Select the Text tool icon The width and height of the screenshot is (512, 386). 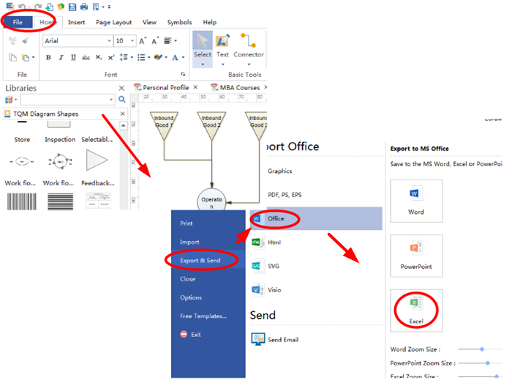[x=222, y=41]
